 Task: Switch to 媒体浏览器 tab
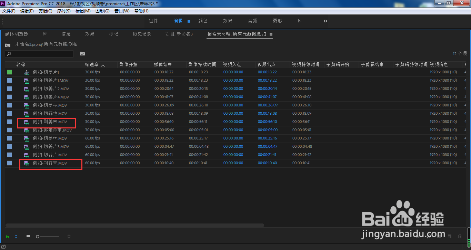16,34
